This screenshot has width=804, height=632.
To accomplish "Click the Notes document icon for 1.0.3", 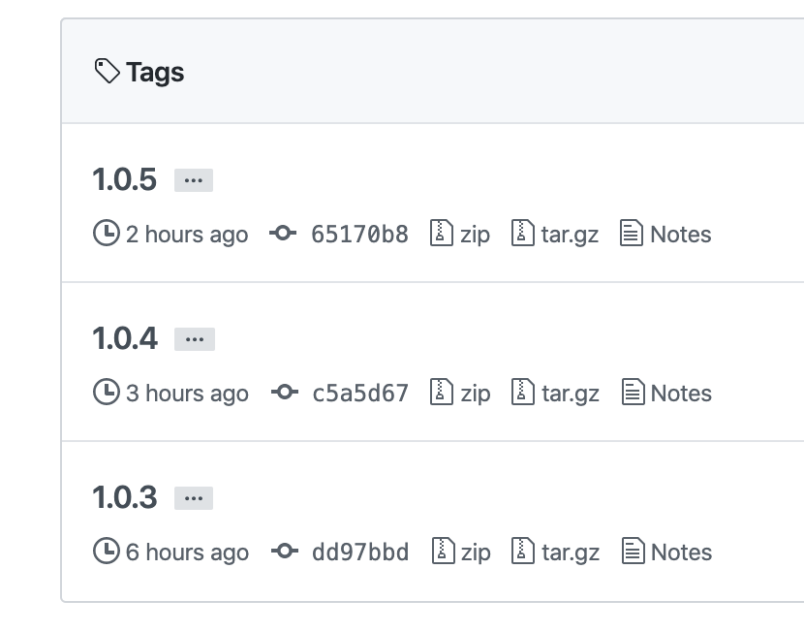I will click(x=634, y=552).
